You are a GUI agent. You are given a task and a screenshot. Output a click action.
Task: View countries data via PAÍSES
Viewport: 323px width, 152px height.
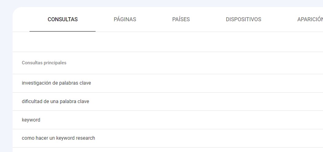pos(181,19)
